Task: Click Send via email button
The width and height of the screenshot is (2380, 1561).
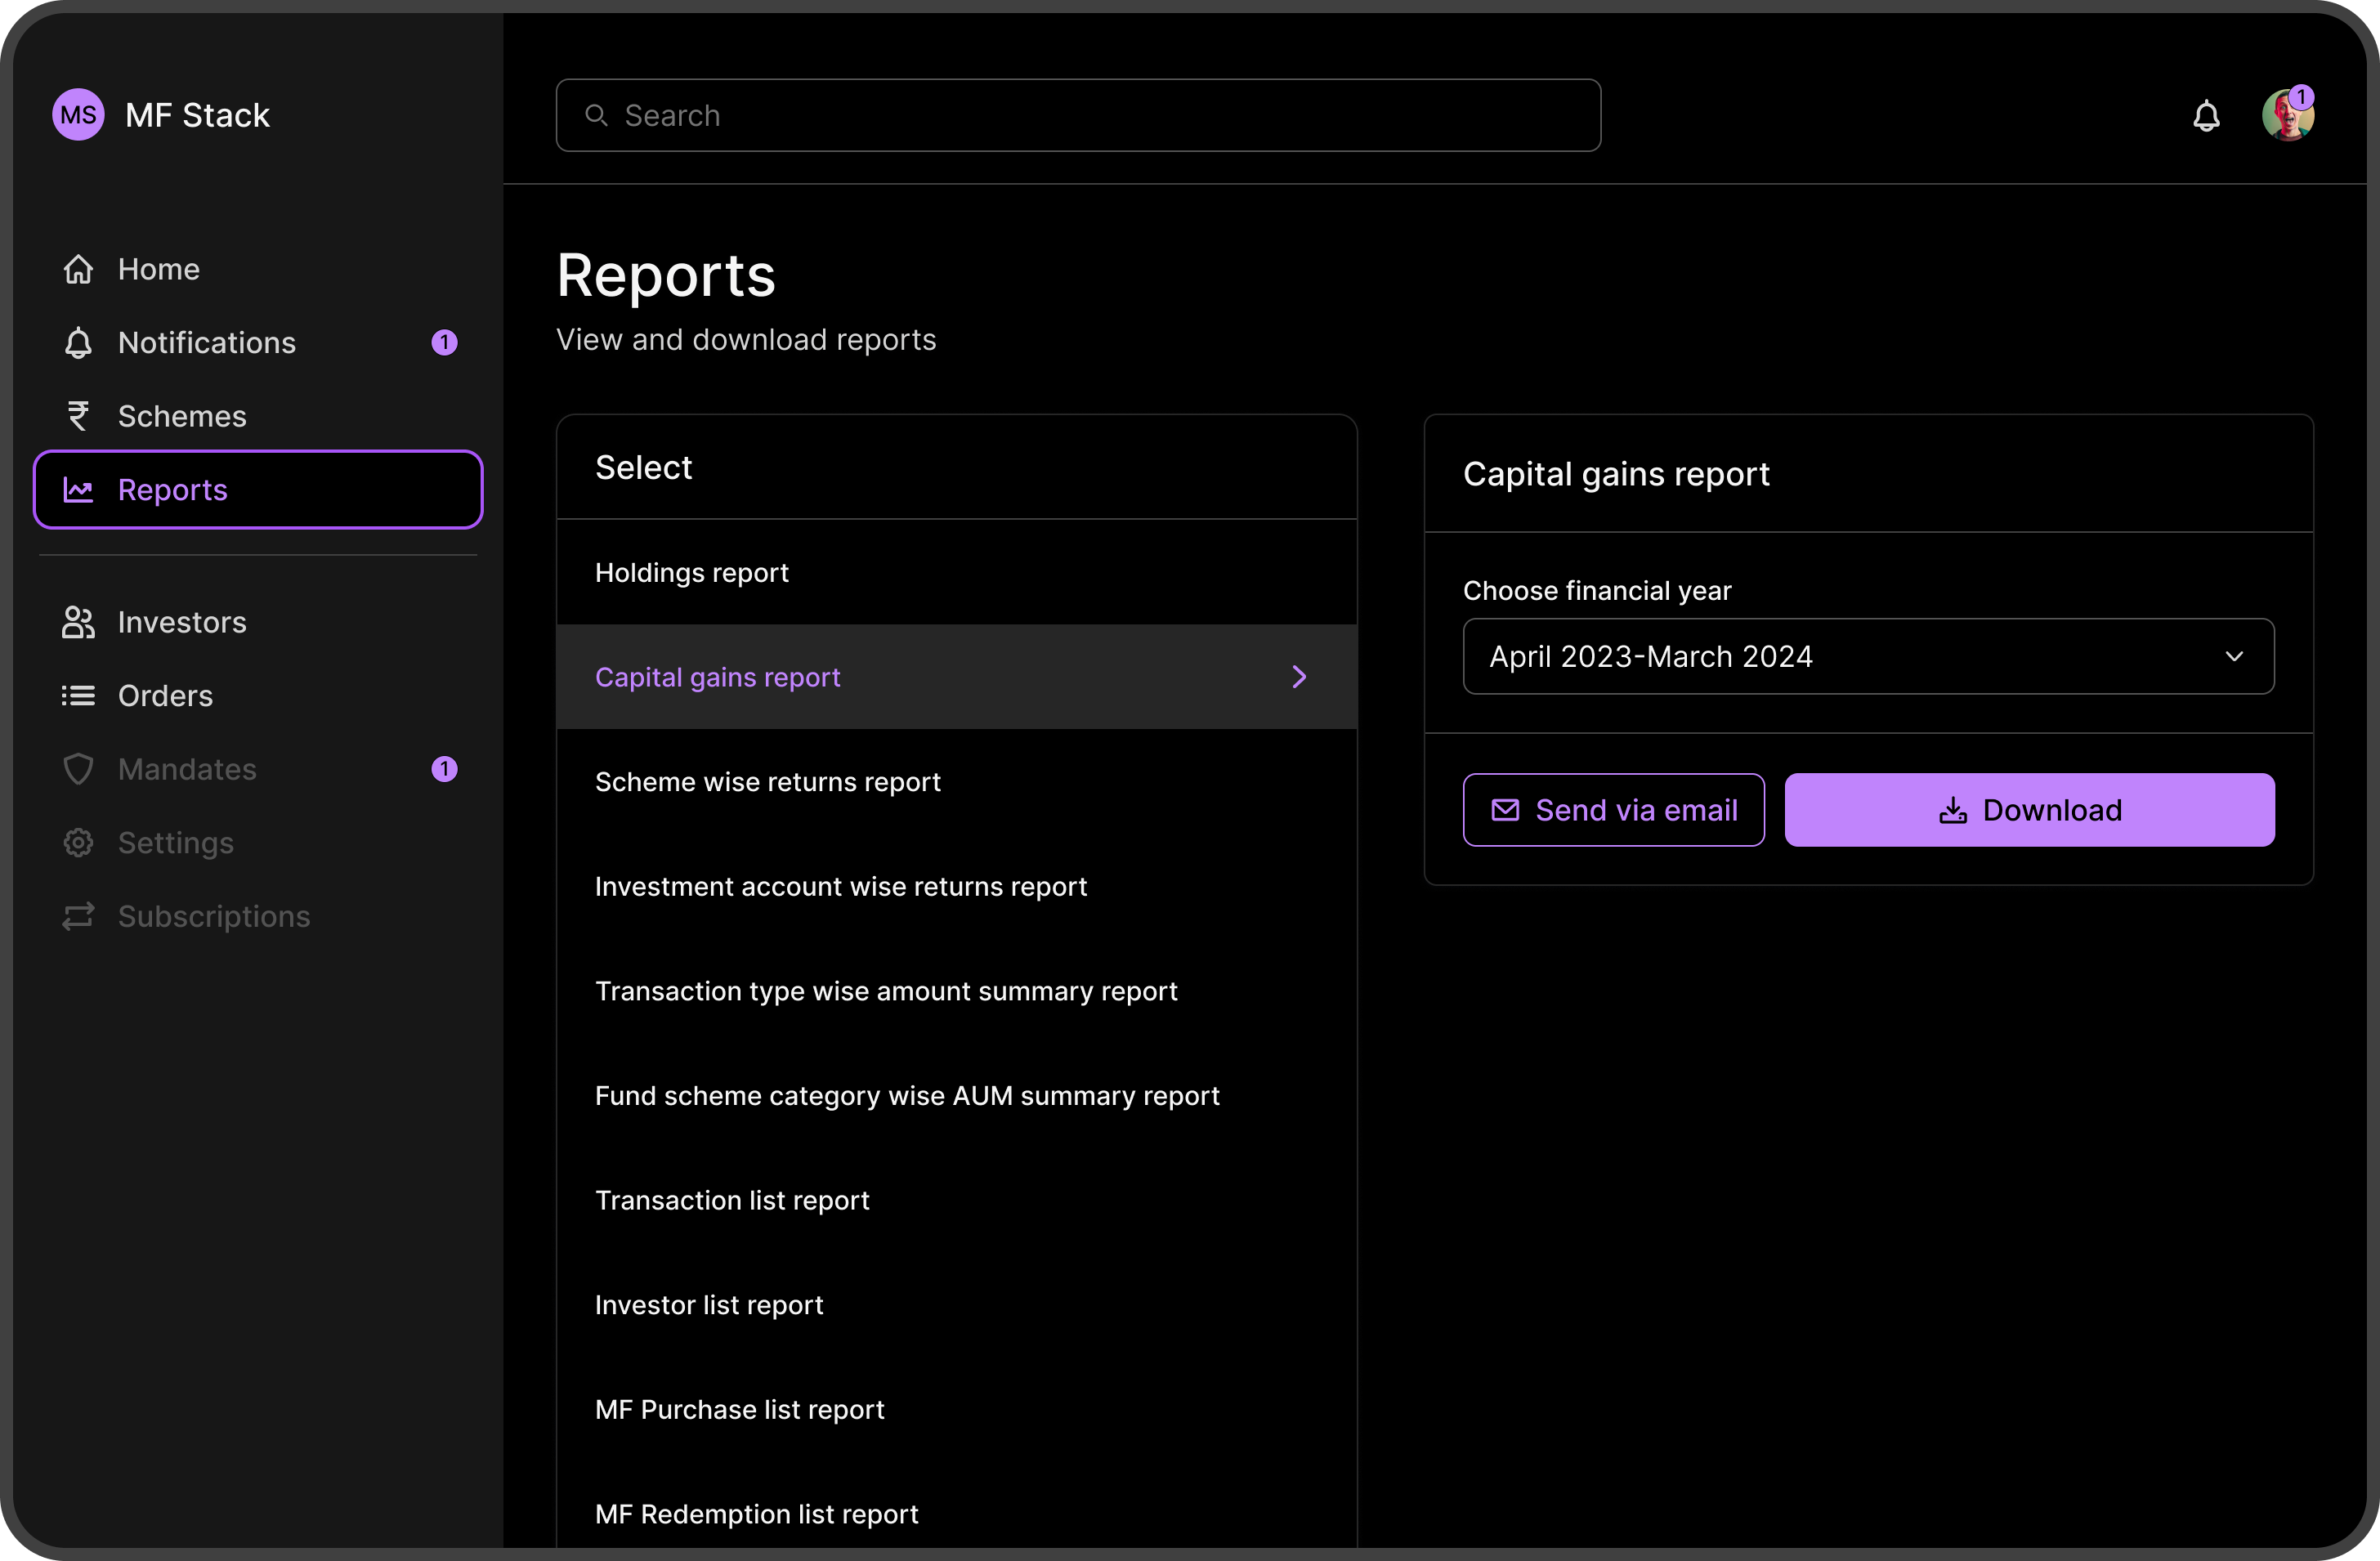Action: [1612, 808]
